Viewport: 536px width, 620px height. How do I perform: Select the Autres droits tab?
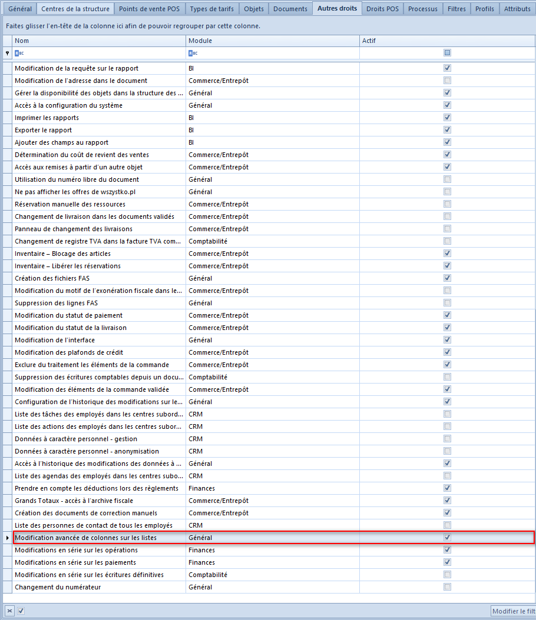338,8
